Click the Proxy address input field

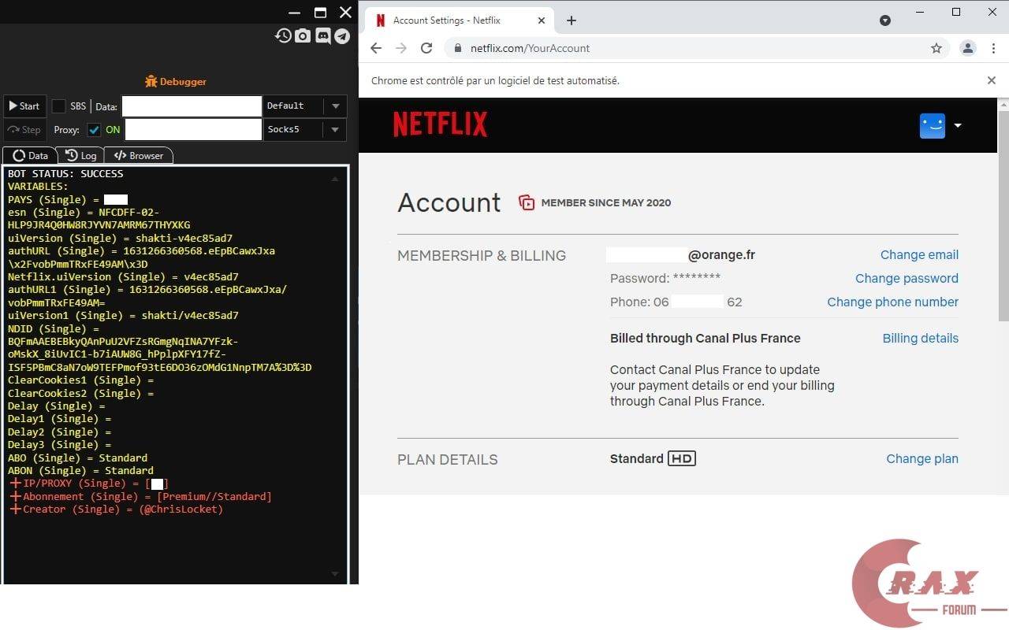point(193,130)
